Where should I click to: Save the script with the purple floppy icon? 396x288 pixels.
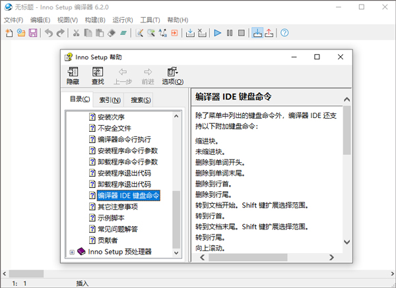33,33
